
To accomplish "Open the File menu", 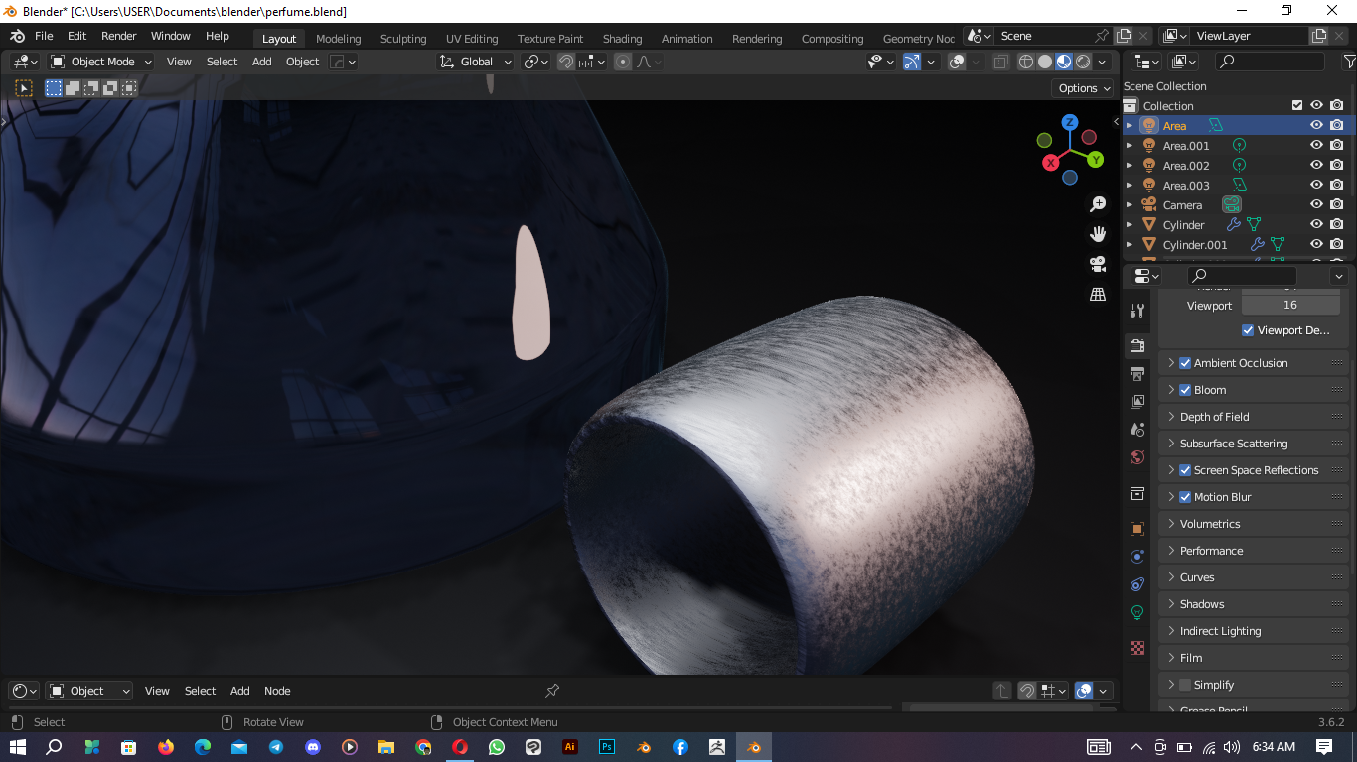I will [x=44, y=36].
